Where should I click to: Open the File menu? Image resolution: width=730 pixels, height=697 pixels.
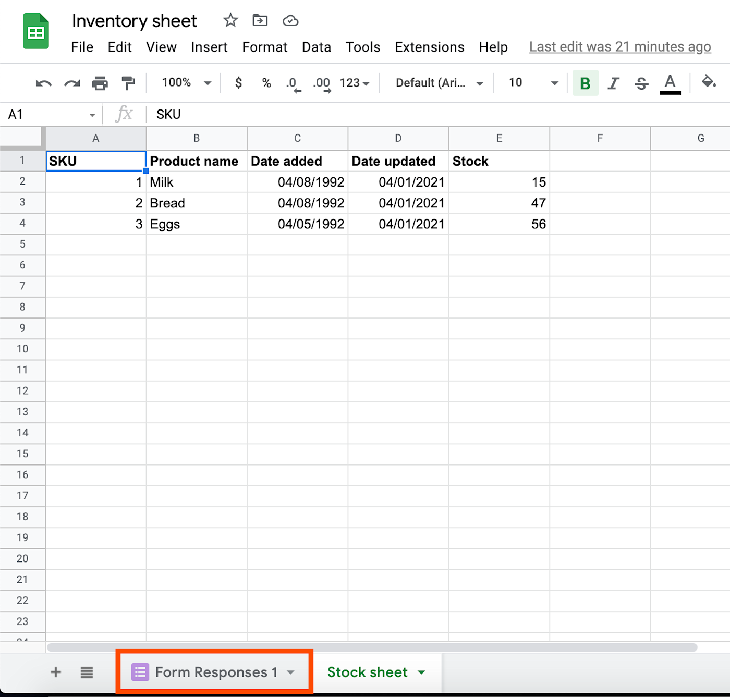[x=82, y=47]
